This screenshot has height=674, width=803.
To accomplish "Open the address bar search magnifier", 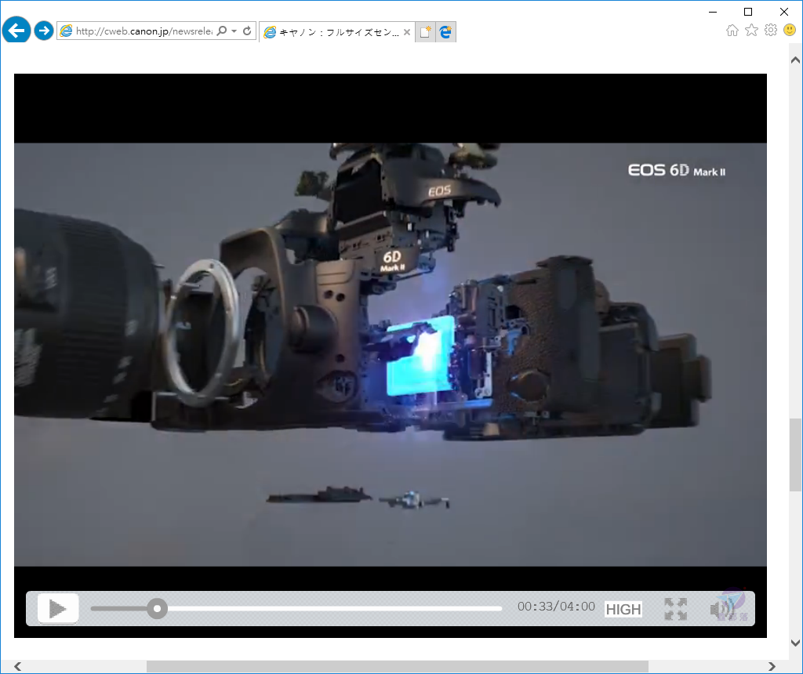I will pos(221,31).
